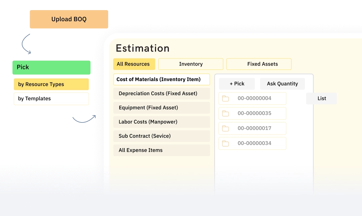Expand Cost of Materials (Inventory Item) category
This screenshot has width=362, height=216.
[x=162, y=79]
